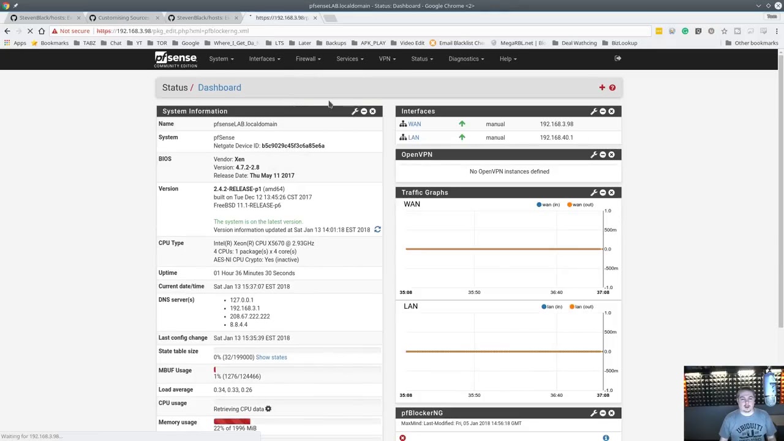Viewport: 784px width, 441px height.
Task: Toggle wan (out) legend series
Action: [580, 205]
